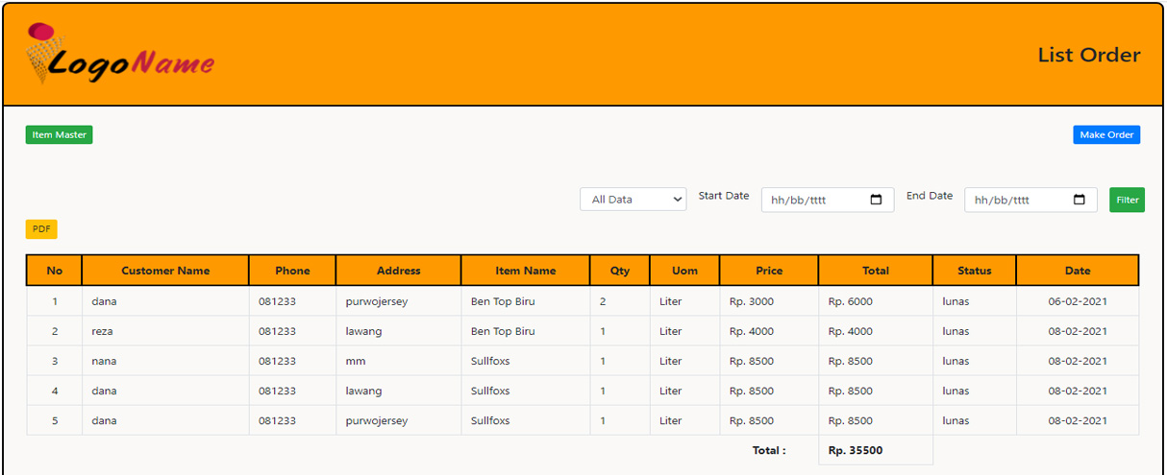Click the No column header

[x=55, y=271]
